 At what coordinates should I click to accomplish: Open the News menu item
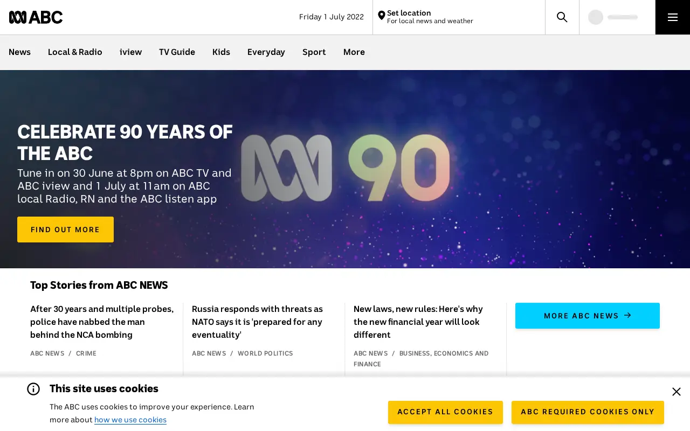point(19,52)
